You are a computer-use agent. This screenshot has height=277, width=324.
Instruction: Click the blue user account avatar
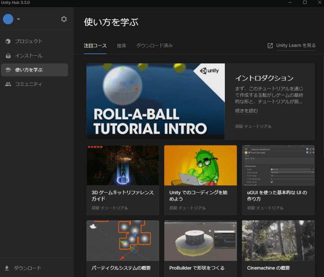pos(8,19)
